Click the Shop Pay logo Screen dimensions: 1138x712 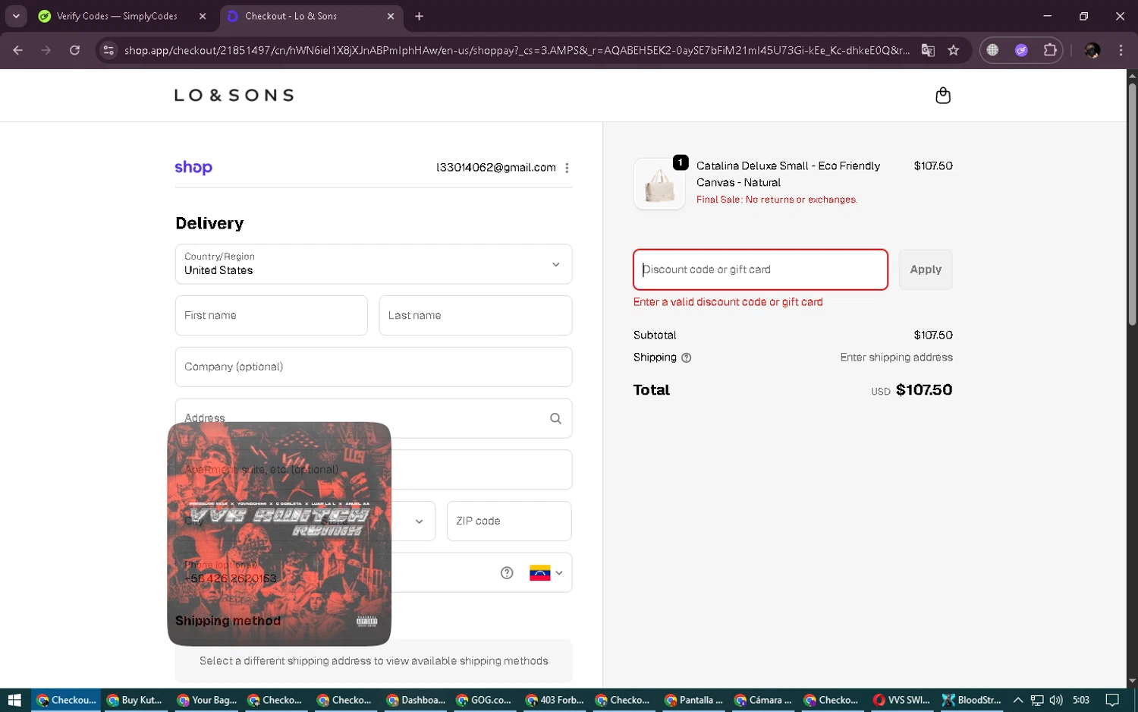(x=193, y=168)
